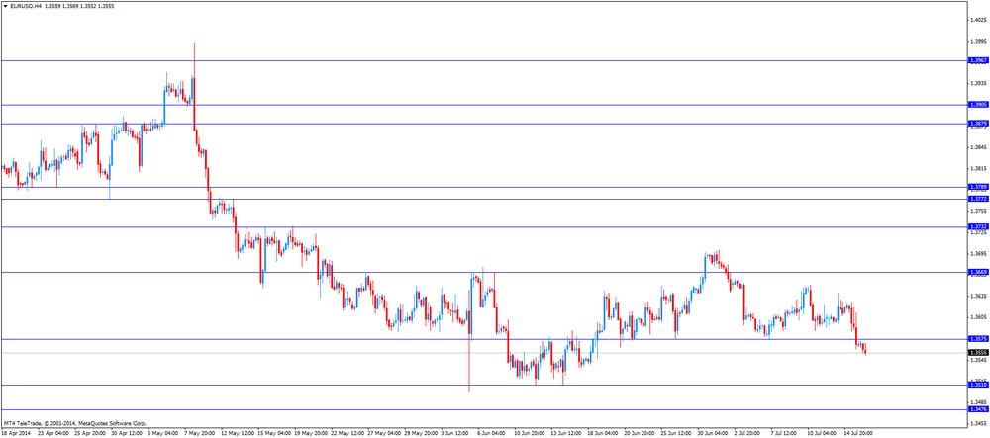This screenshot has width=990, height=438.
Task: Click the 12 May 12:00 time label
Action: pos(237,434)
